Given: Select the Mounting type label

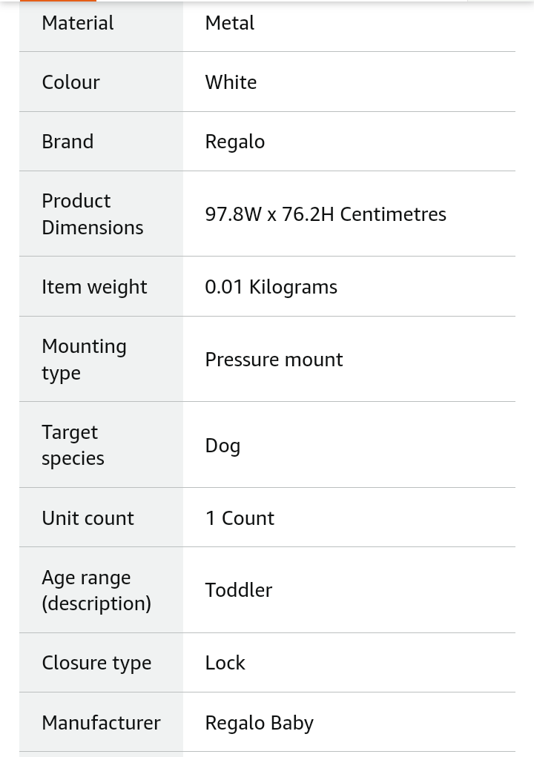Looking at the screenshot, I should point(85,359).
